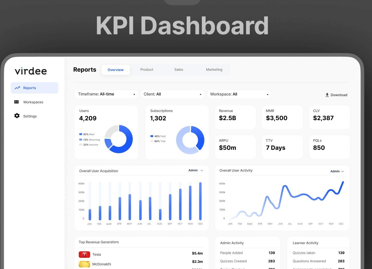The width and height of the screenshot is (372, 269).
Task: Switch to the Sales tab
Action: point(179,70)
